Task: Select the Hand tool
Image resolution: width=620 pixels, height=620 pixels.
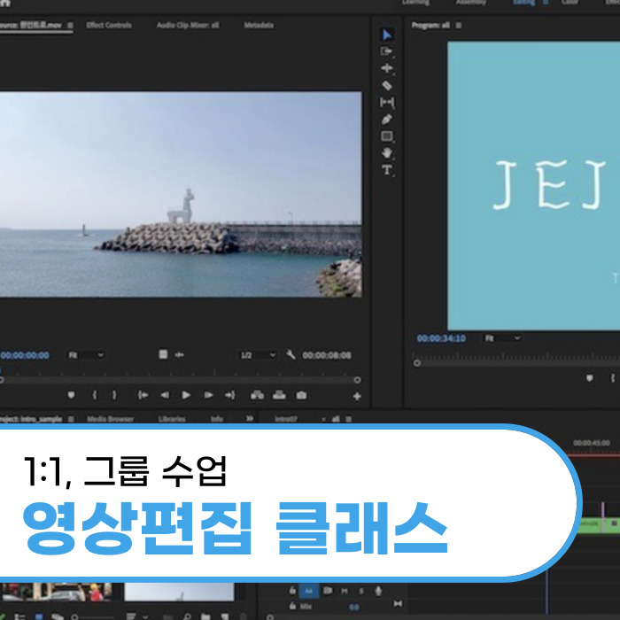Action: pyautogui.click(x=387, y=153)
